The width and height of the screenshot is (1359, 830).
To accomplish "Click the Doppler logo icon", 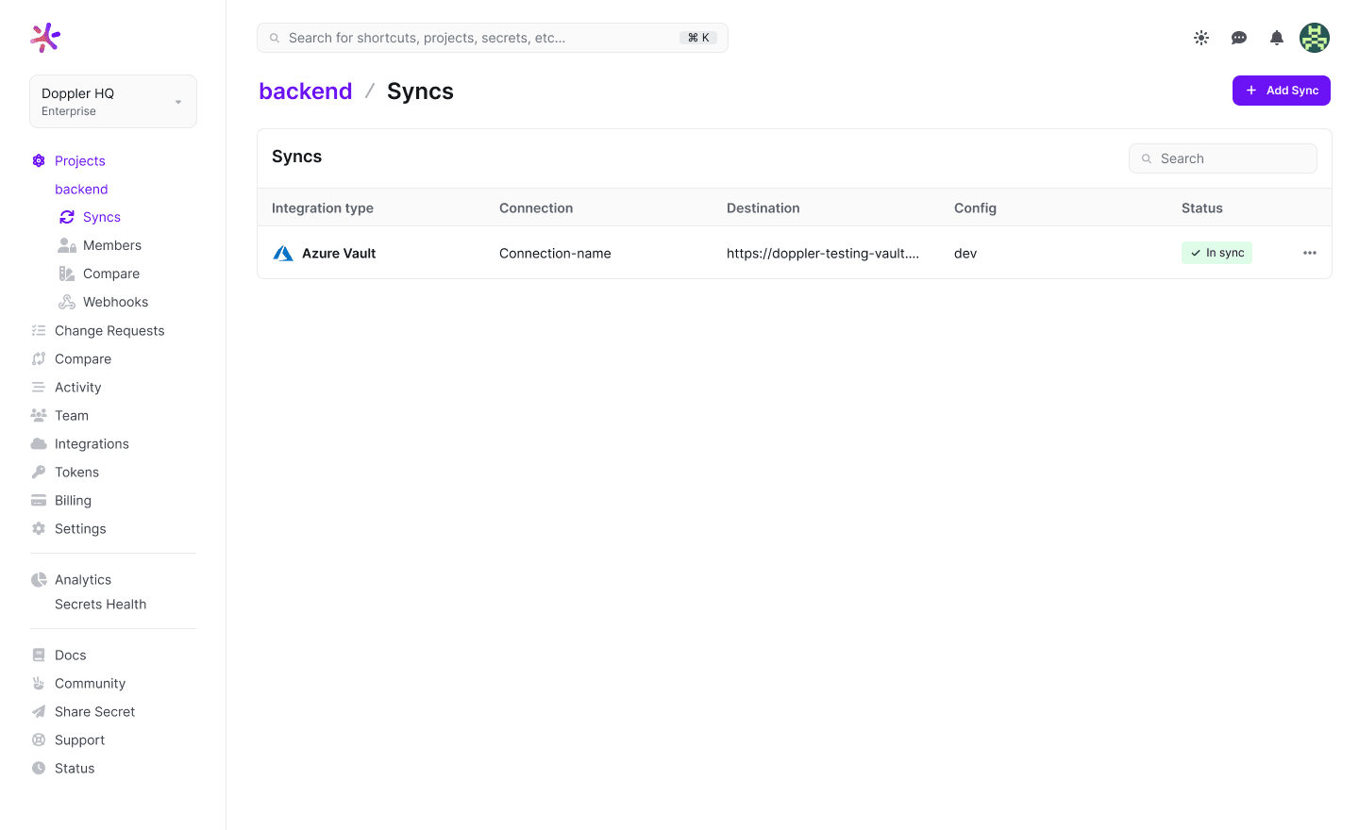I will pyautogui.click(x=45, y=38).
